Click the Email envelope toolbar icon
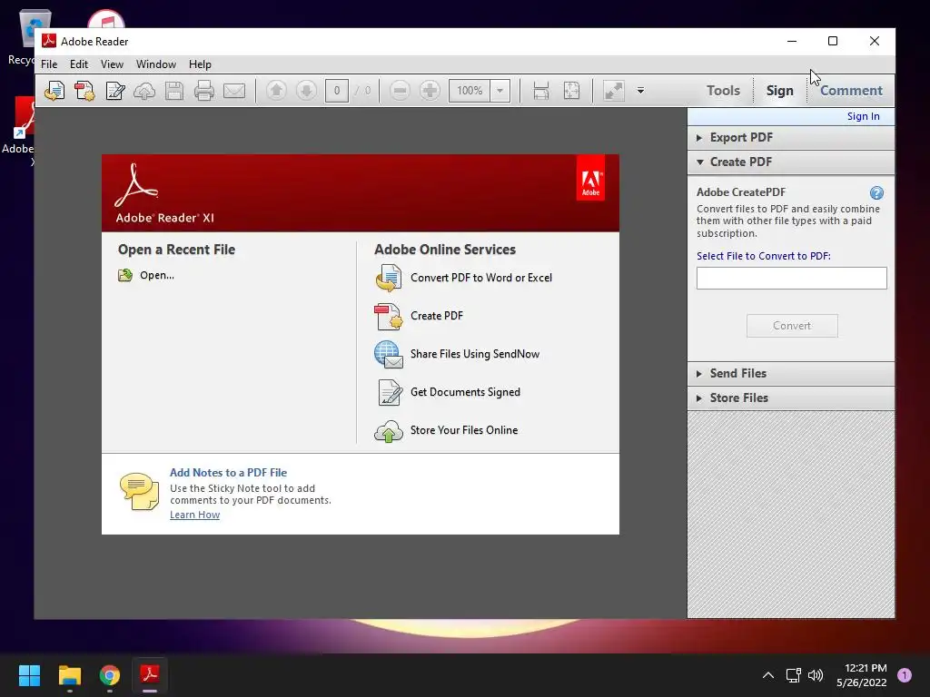930x697 pixels. 234,91
